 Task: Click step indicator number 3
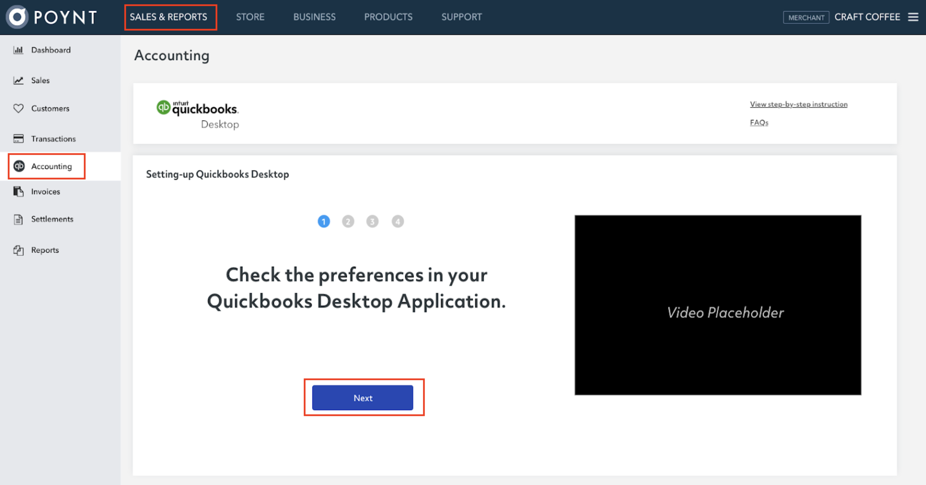pos(373,221)
